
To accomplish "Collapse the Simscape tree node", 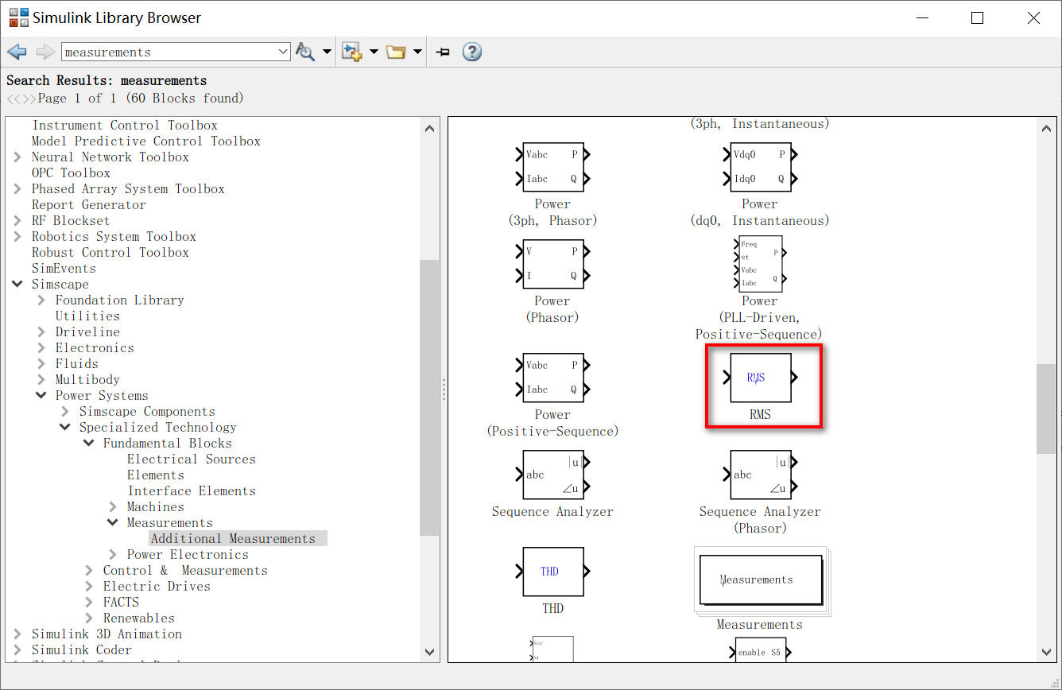I will [x=17, y=284].
